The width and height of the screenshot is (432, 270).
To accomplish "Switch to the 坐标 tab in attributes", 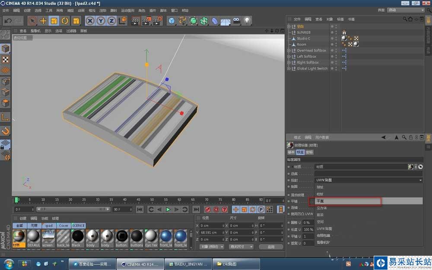I will coord(309,152).
